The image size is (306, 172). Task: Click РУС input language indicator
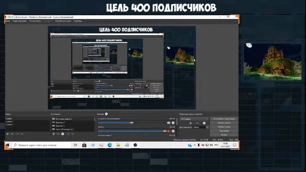coord(216,145)
